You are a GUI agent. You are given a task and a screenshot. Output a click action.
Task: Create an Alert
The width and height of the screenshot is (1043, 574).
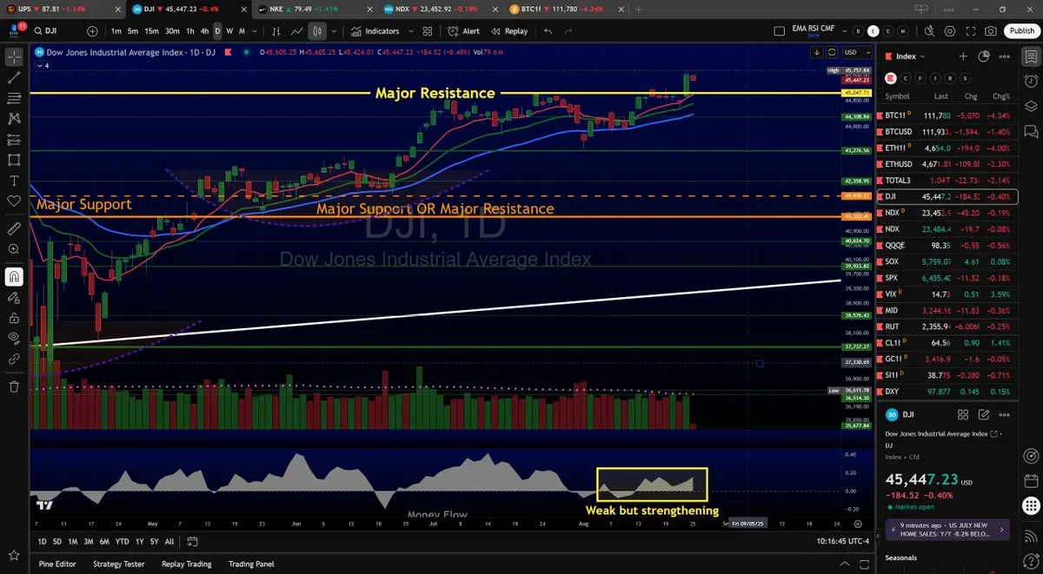click(463, 30)
